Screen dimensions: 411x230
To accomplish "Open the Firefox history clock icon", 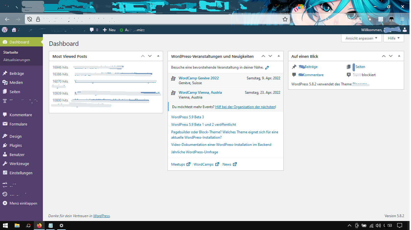I will [x=348, y=19].
